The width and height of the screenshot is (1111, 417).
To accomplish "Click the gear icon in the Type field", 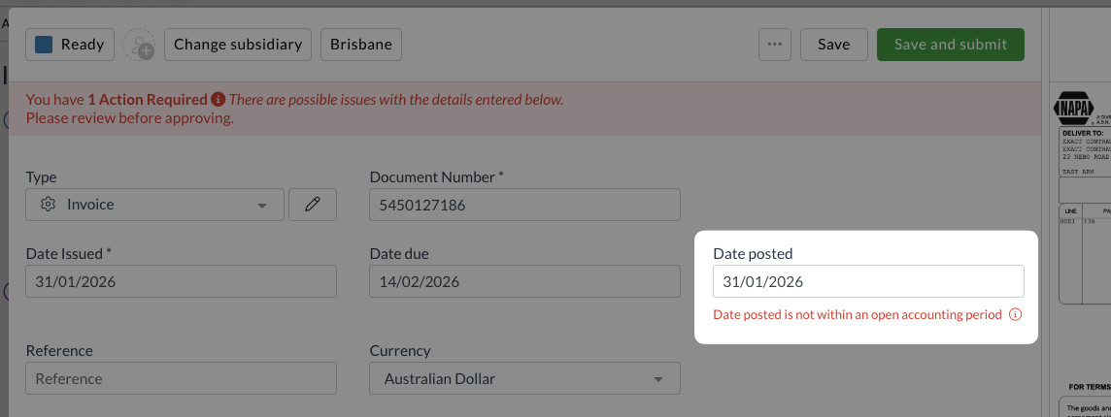I will tap(48, 205).
